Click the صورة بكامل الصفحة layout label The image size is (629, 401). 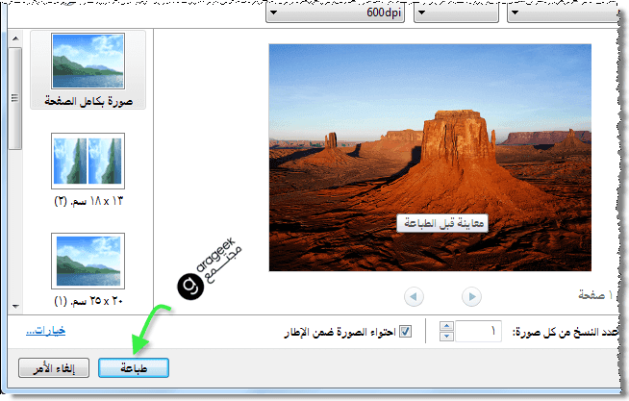pyautogui.click(x=88, y=100)
